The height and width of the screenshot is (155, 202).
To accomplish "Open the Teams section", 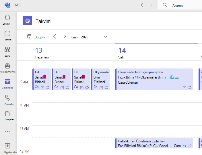I will [x=7, y=50].
